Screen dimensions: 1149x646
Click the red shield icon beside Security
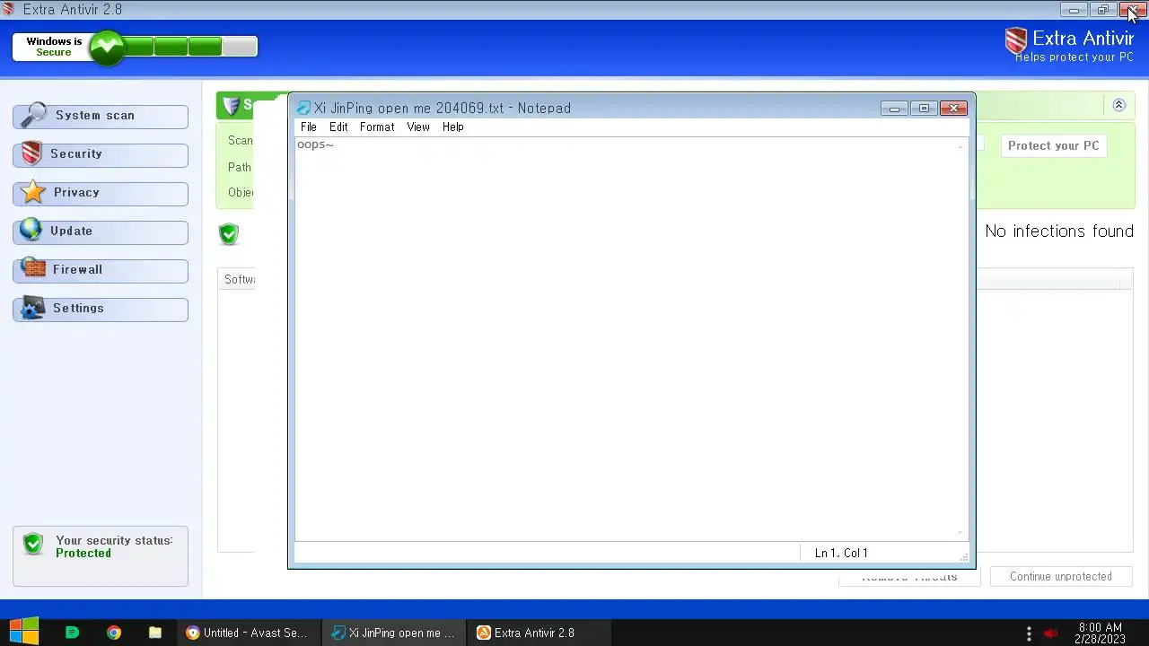32,153
